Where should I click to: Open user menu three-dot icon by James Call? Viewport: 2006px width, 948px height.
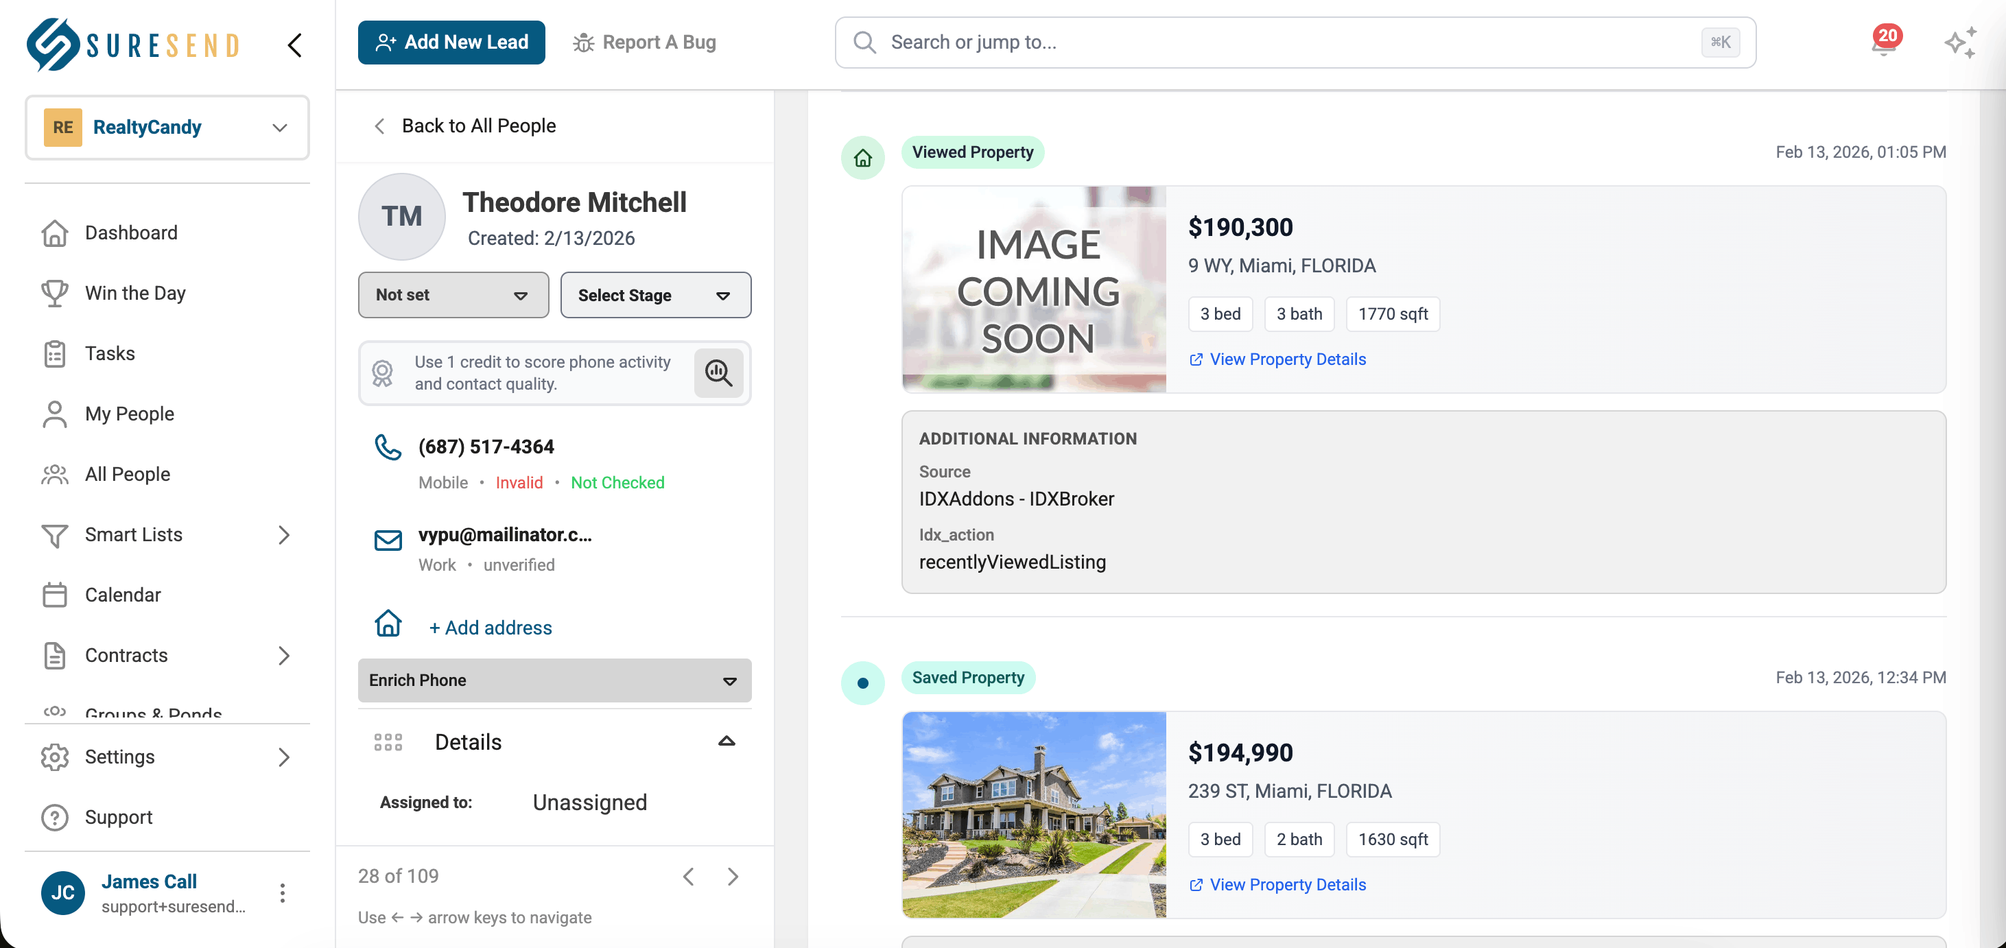click(x=283, y=892)
